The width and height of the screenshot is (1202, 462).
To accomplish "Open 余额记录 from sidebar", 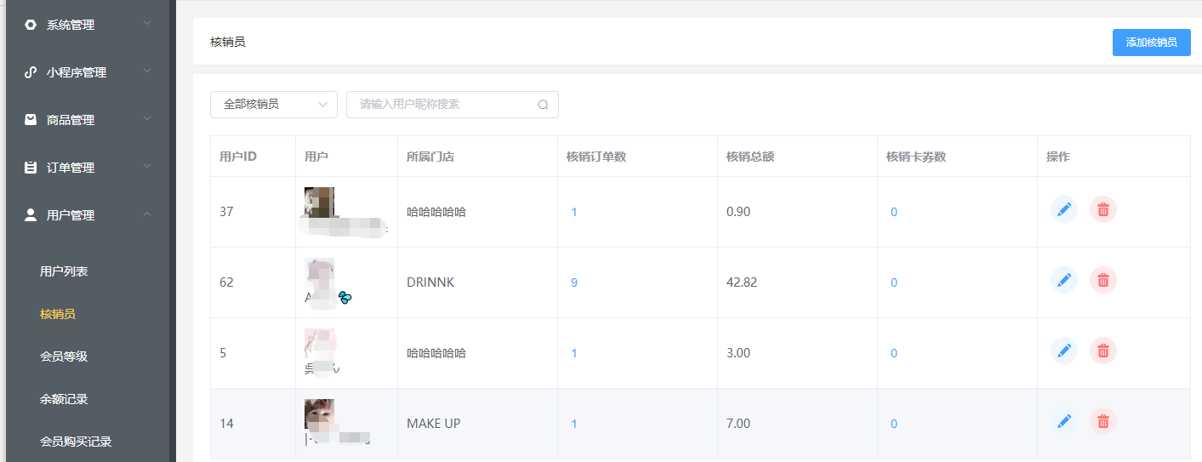I will 64,399.
